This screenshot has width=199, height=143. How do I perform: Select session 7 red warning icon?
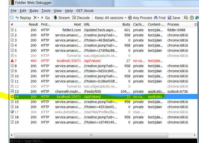[12, 61]
